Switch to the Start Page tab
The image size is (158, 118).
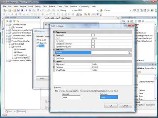click(66, 18)
